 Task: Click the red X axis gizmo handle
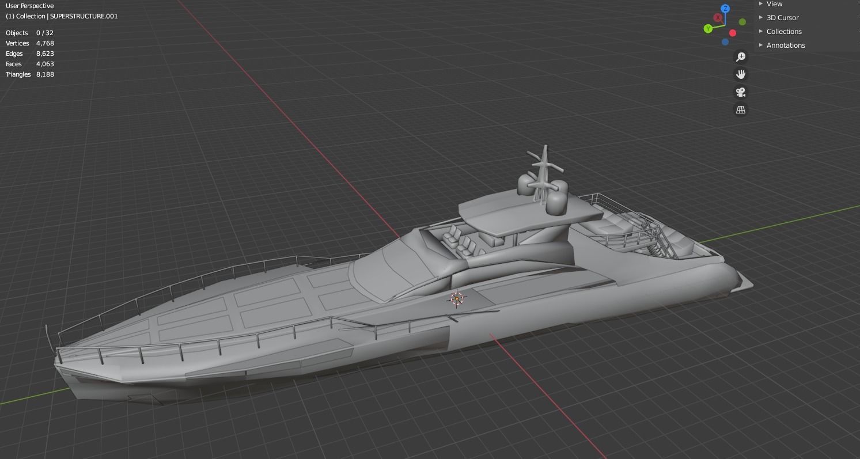[x=718, y=18]
